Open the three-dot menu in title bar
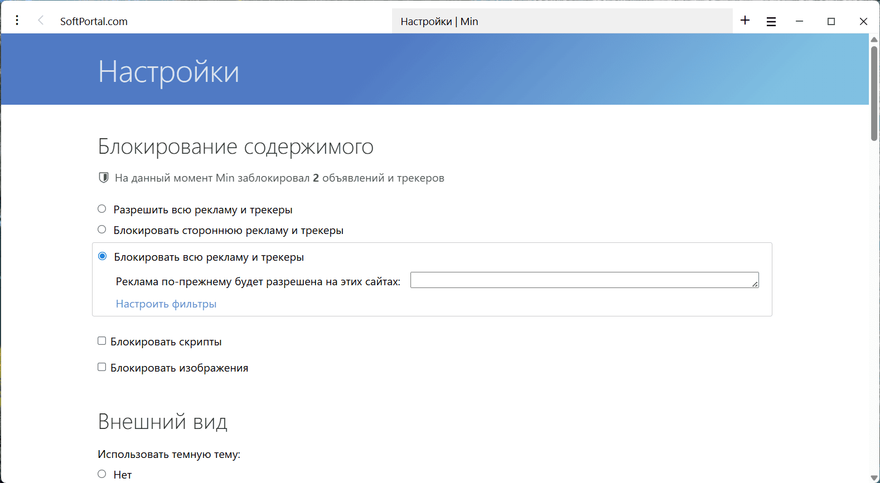Screen dimensions: 880x483 pyautogui.click(x=17, y=21)
